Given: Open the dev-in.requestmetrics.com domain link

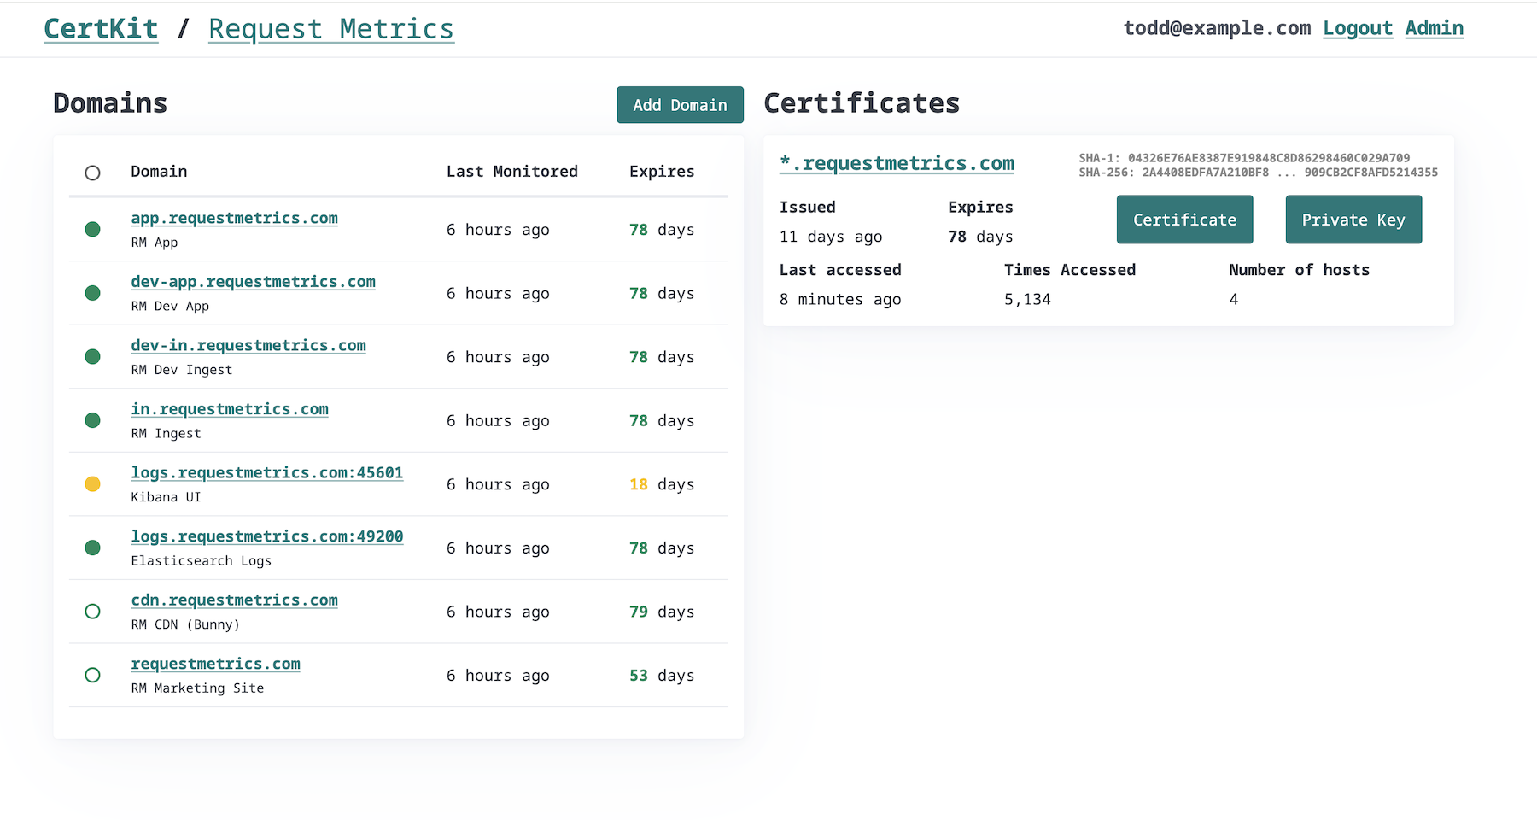Looking at the screenshot, I should (x=248, y=345).
